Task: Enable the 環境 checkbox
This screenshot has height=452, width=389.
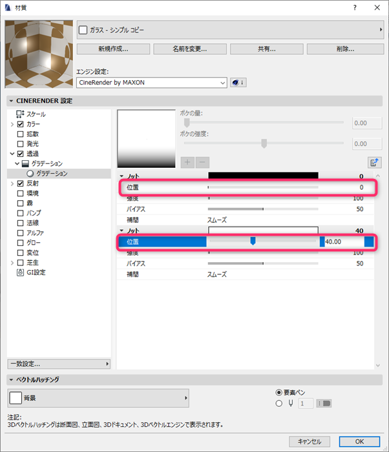Action: click(x=20, y=194)
